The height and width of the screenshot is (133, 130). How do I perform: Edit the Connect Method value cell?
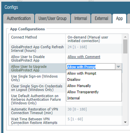tap(94, 39)
